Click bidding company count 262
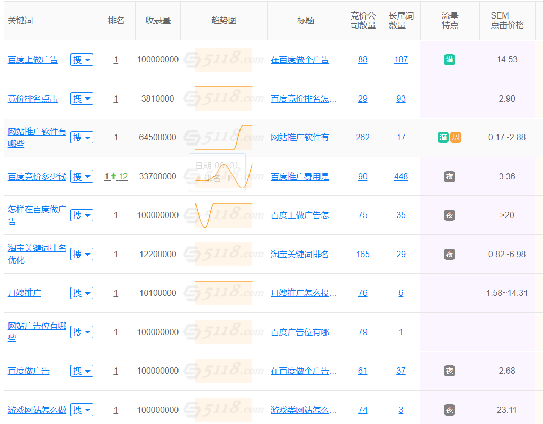Screen dimensions: 543x424 click(362, 138)
